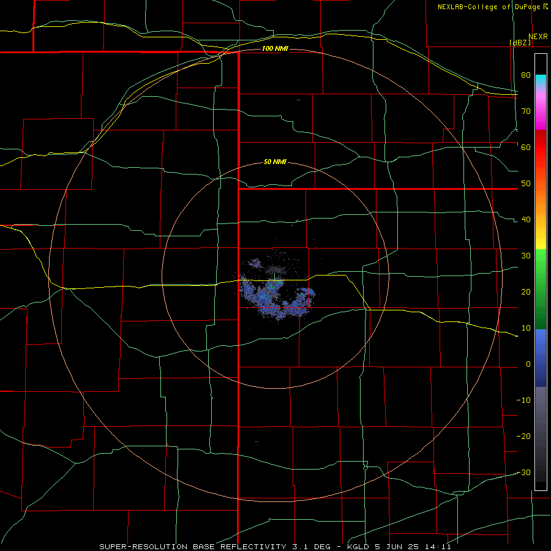
Task: Click the blue segment of the color bar
Action: pyautogui.click(x=541, y=358)
